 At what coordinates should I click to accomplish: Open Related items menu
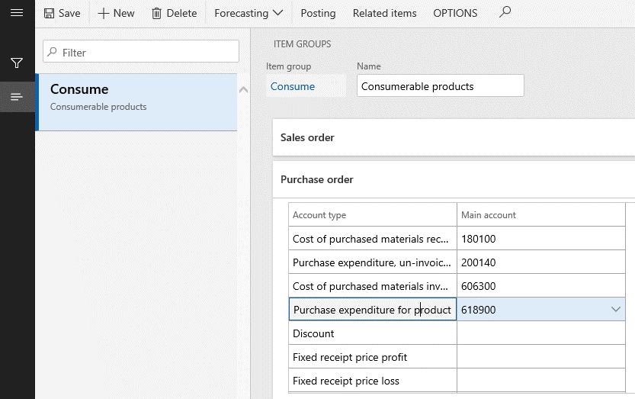click(384, 13)
